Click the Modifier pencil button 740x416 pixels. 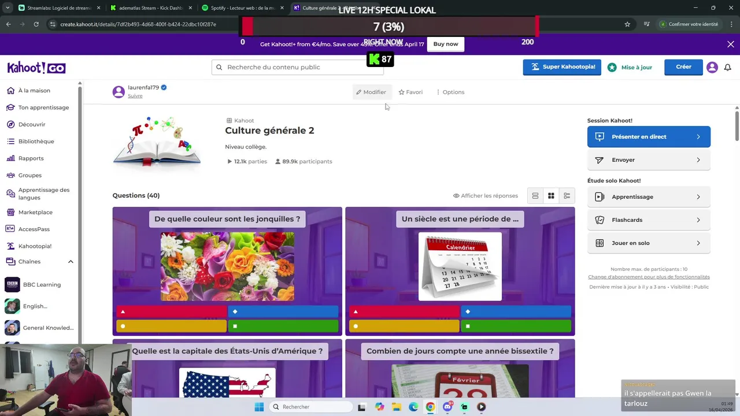pos(371,92)
